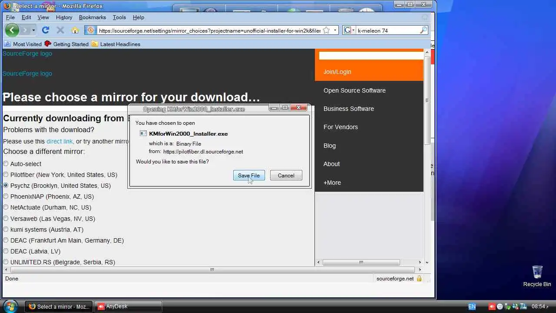Go back using the green Back arrow
Viewport: 556px width, 313px height.
(12, 30)
